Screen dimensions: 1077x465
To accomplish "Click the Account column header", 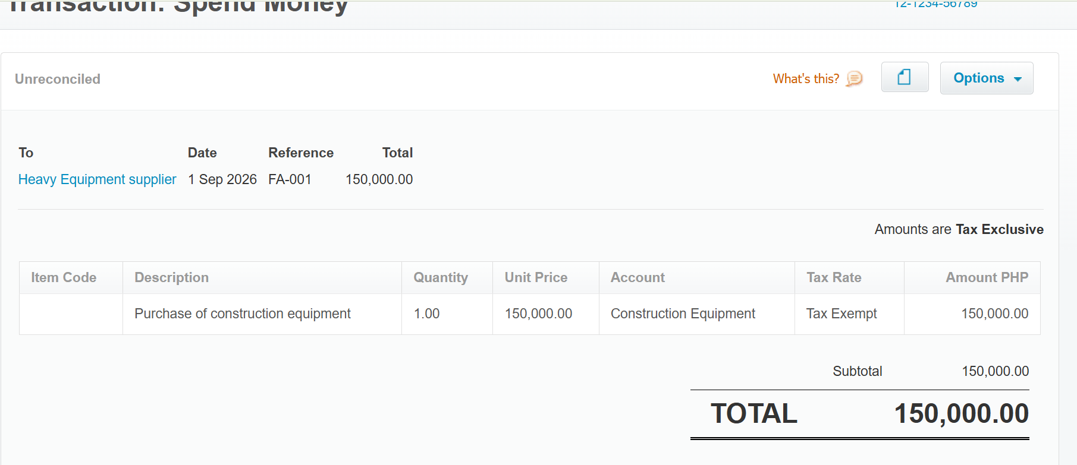I will coord(638,277).
